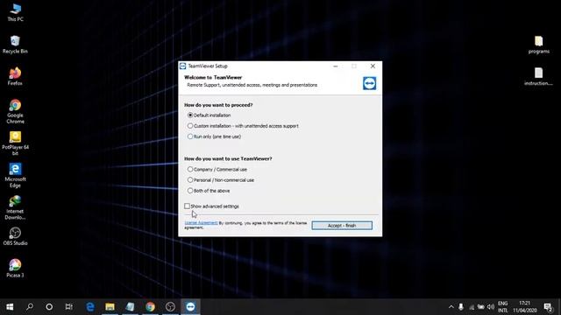Choose Both of the above option
This screenshot has height=315, width=561.
pos(209,191)
